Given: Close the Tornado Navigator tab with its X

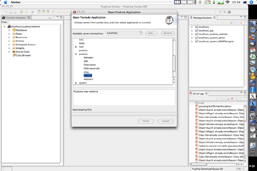Looking at the screenshot, I should 29,18.
